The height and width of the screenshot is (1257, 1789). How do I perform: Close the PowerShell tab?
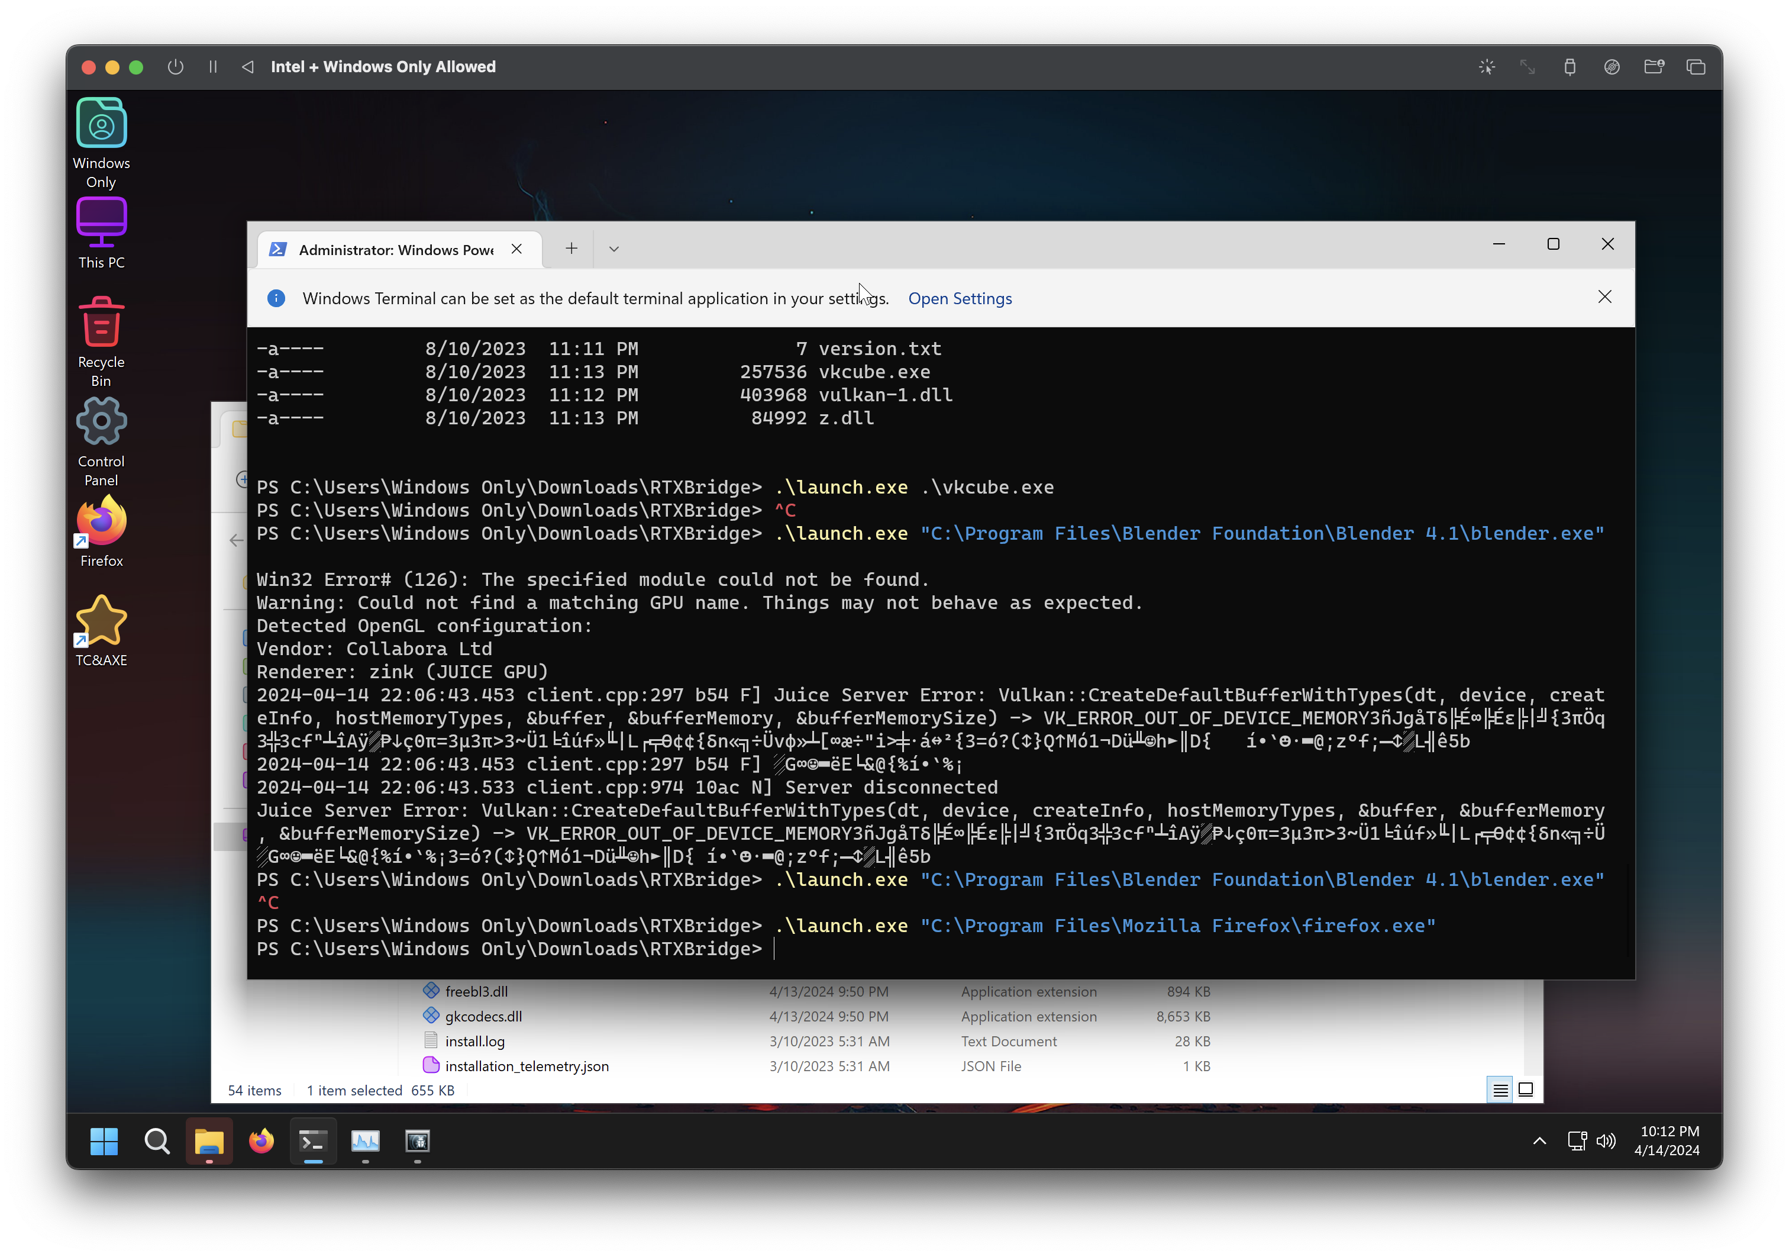pos(516,249)
